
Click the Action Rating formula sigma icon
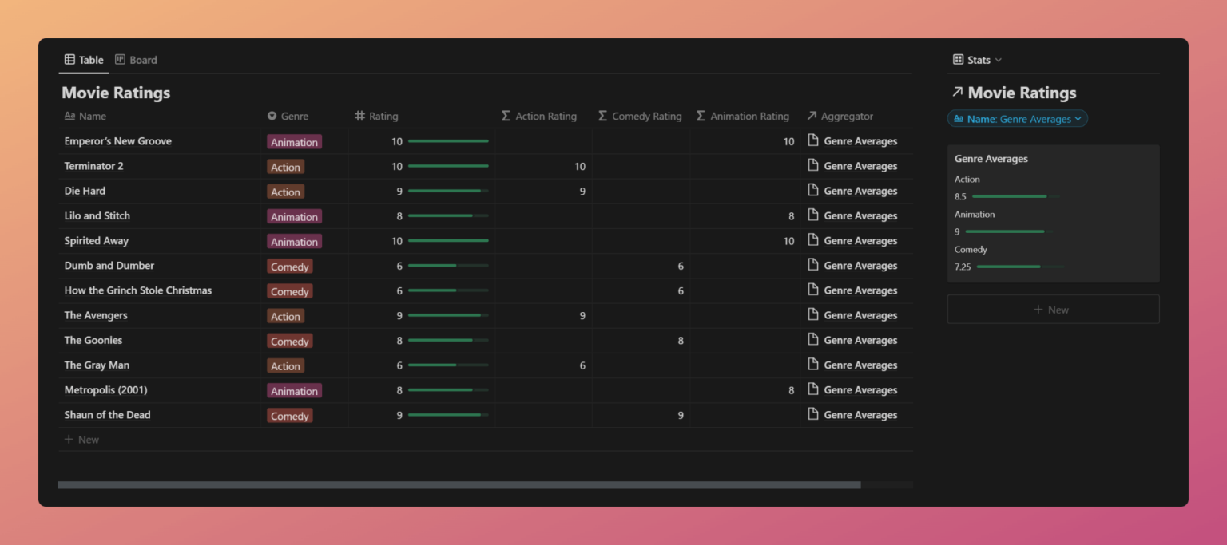[x=506, y=117]
